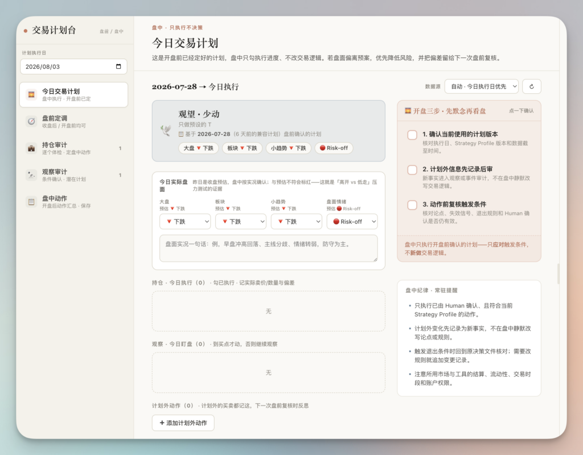Click the 盘中纪律·常驻提醒 heading
583x455 pixels.
(x=432, y=290)
